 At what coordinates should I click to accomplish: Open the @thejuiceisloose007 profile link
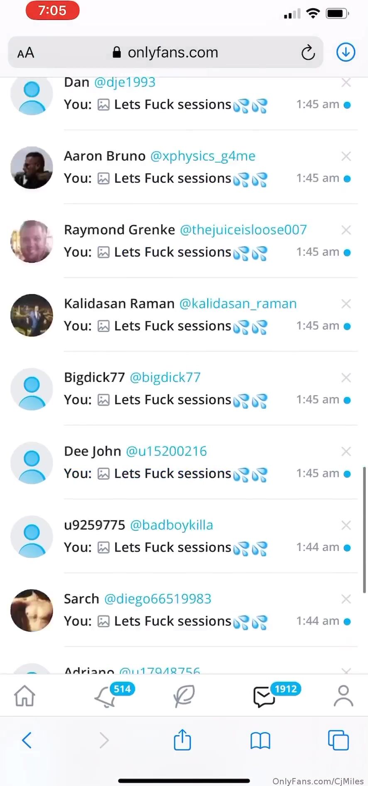[243, 230]
